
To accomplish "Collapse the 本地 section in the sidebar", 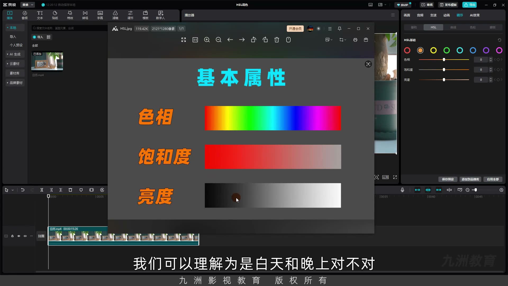I will point(15,28).
